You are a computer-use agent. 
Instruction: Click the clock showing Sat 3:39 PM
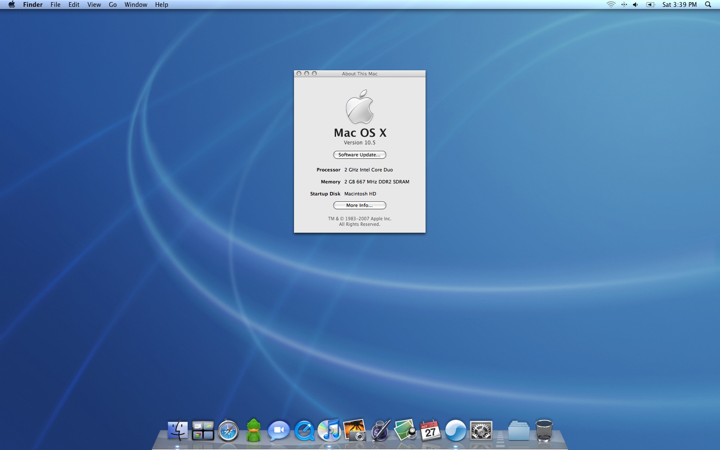[680, 5]
